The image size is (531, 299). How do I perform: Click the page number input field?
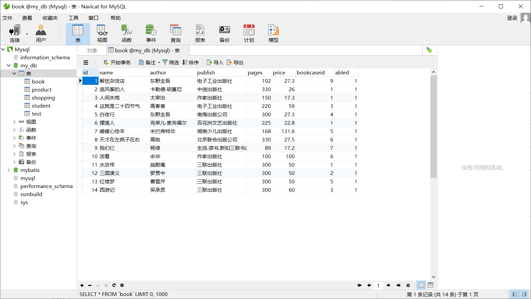pyautogui.click(x=378, y=285)
